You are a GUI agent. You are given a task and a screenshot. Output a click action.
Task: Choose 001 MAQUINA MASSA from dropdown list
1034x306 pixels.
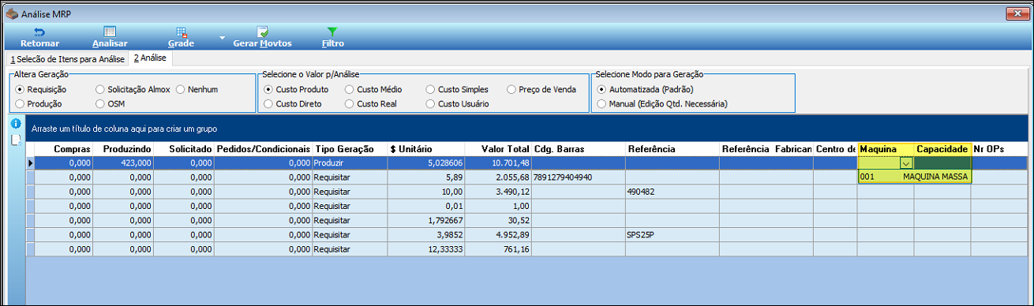(914, 177)
